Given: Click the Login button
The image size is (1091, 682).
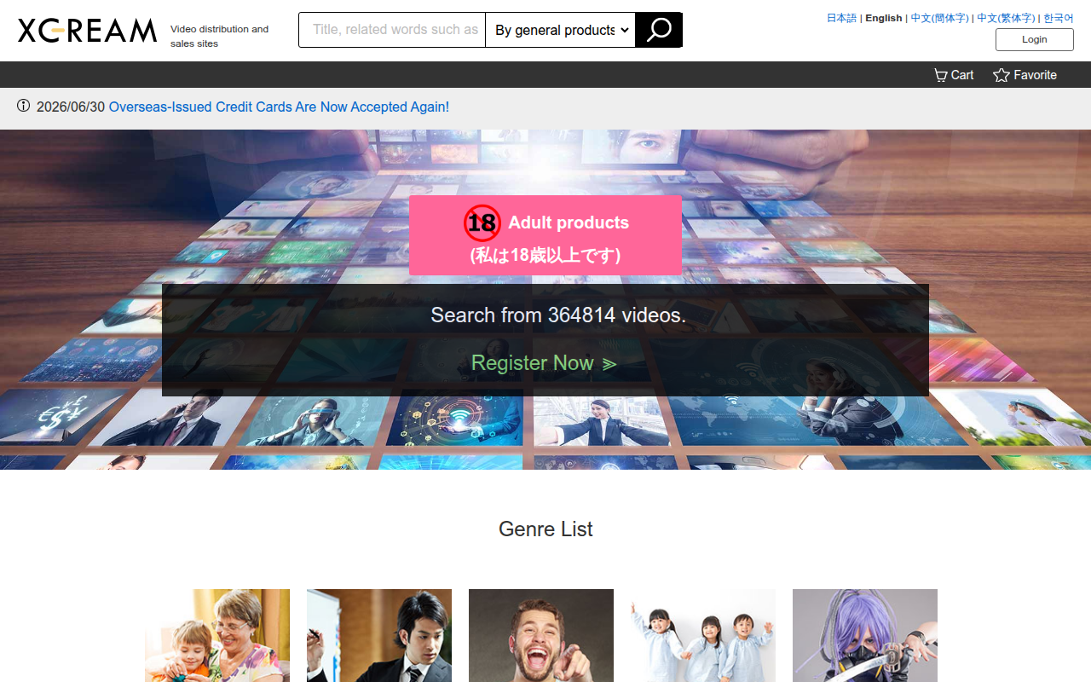Looking at the screenshot, I should pyautogui.click(x=1035, y=39).
